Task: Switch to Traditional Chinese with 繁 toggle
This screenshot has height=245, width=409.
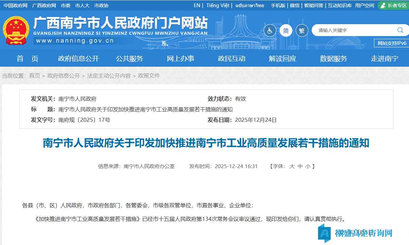Action: coord(301,30)
